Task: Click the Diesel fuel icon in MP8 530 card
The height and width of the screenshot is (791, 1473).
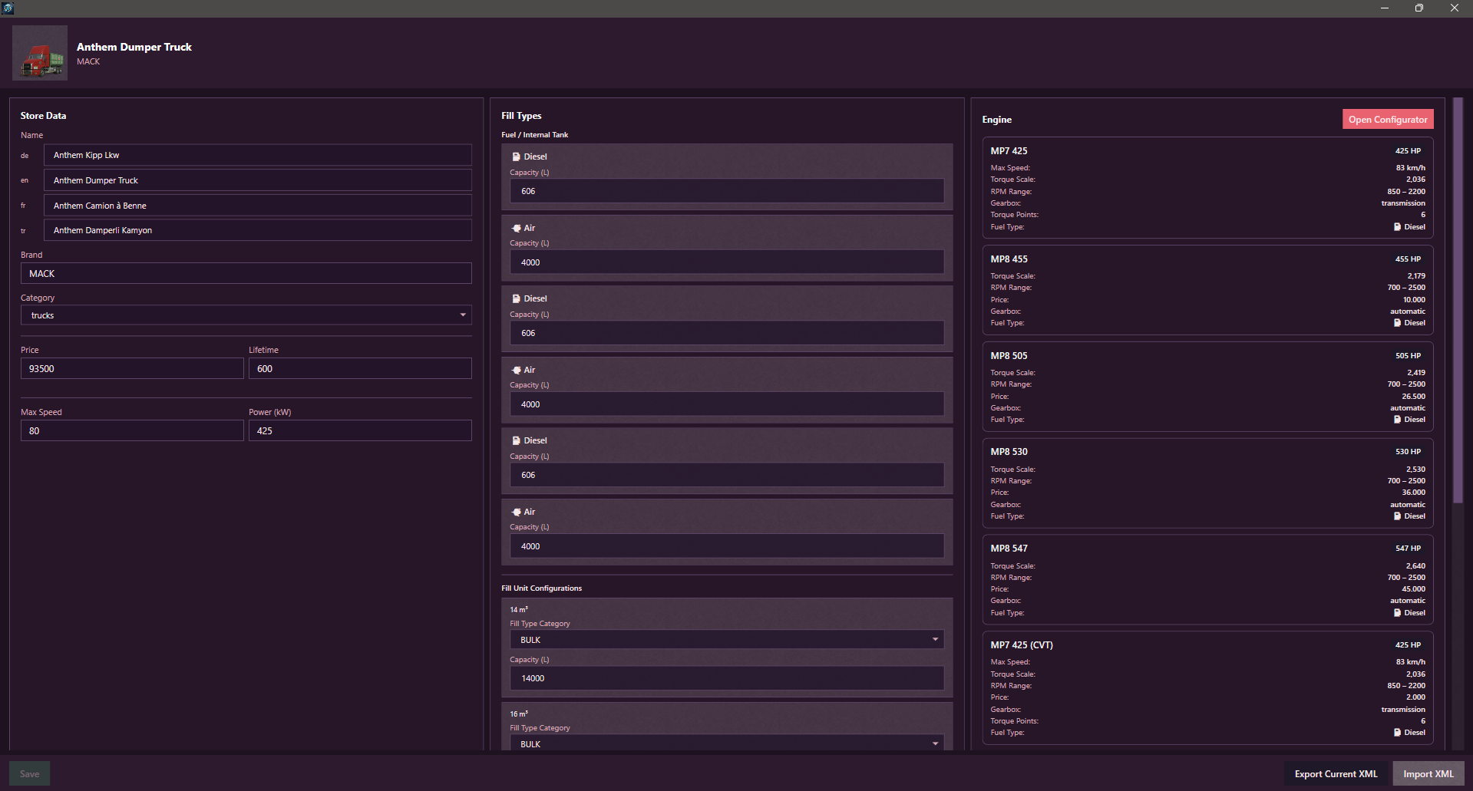Action: click(1397, 516)
